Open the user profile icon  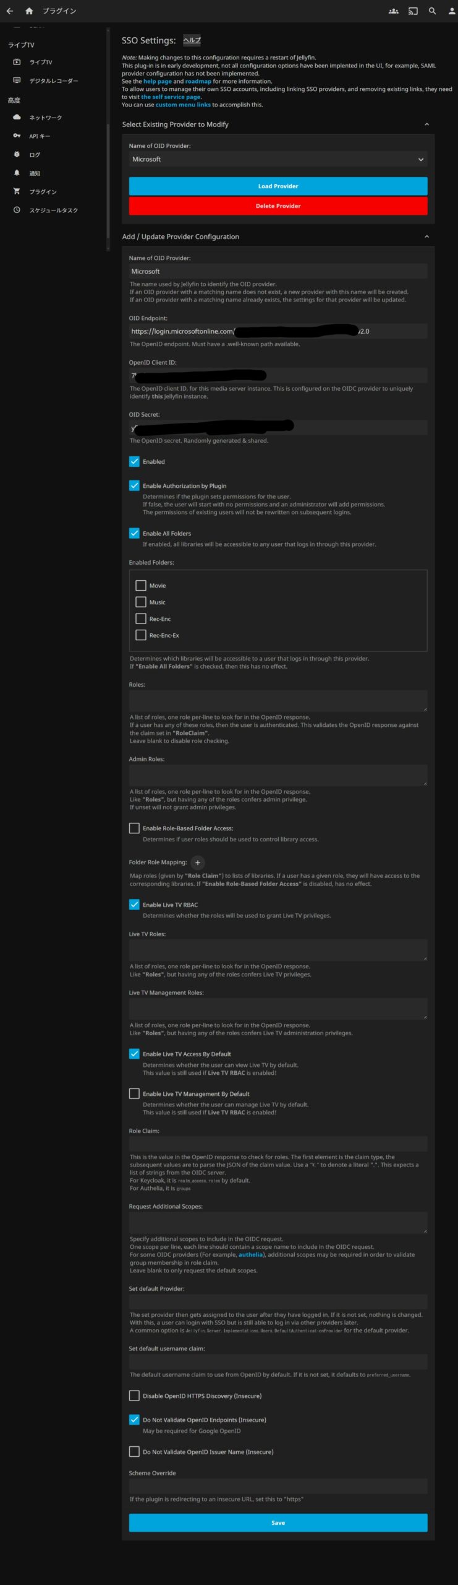pos(452,11)
